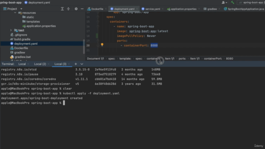The width and height of the screenshot is (265, 149).
Task: Open the user account icon menu
Action: coord(224,2)
